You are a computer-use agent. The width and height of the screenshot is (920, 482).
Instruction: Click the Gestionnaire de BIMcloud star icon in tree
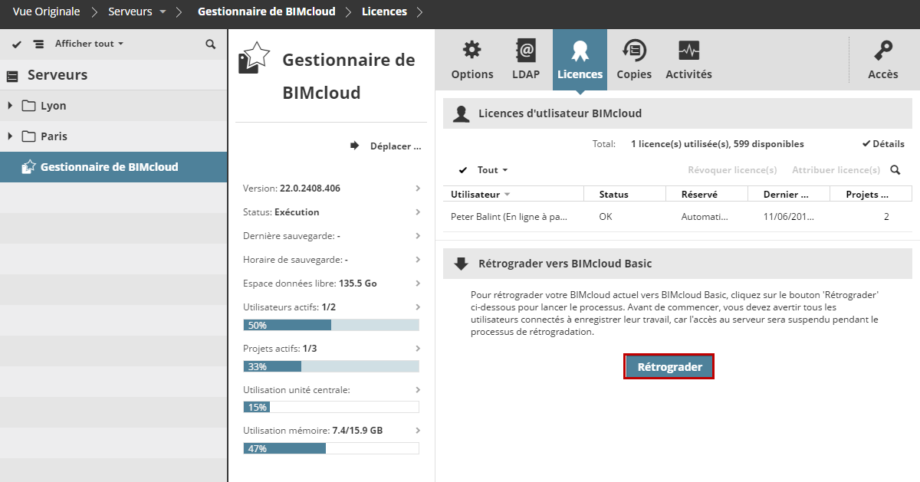coord(28,166)
